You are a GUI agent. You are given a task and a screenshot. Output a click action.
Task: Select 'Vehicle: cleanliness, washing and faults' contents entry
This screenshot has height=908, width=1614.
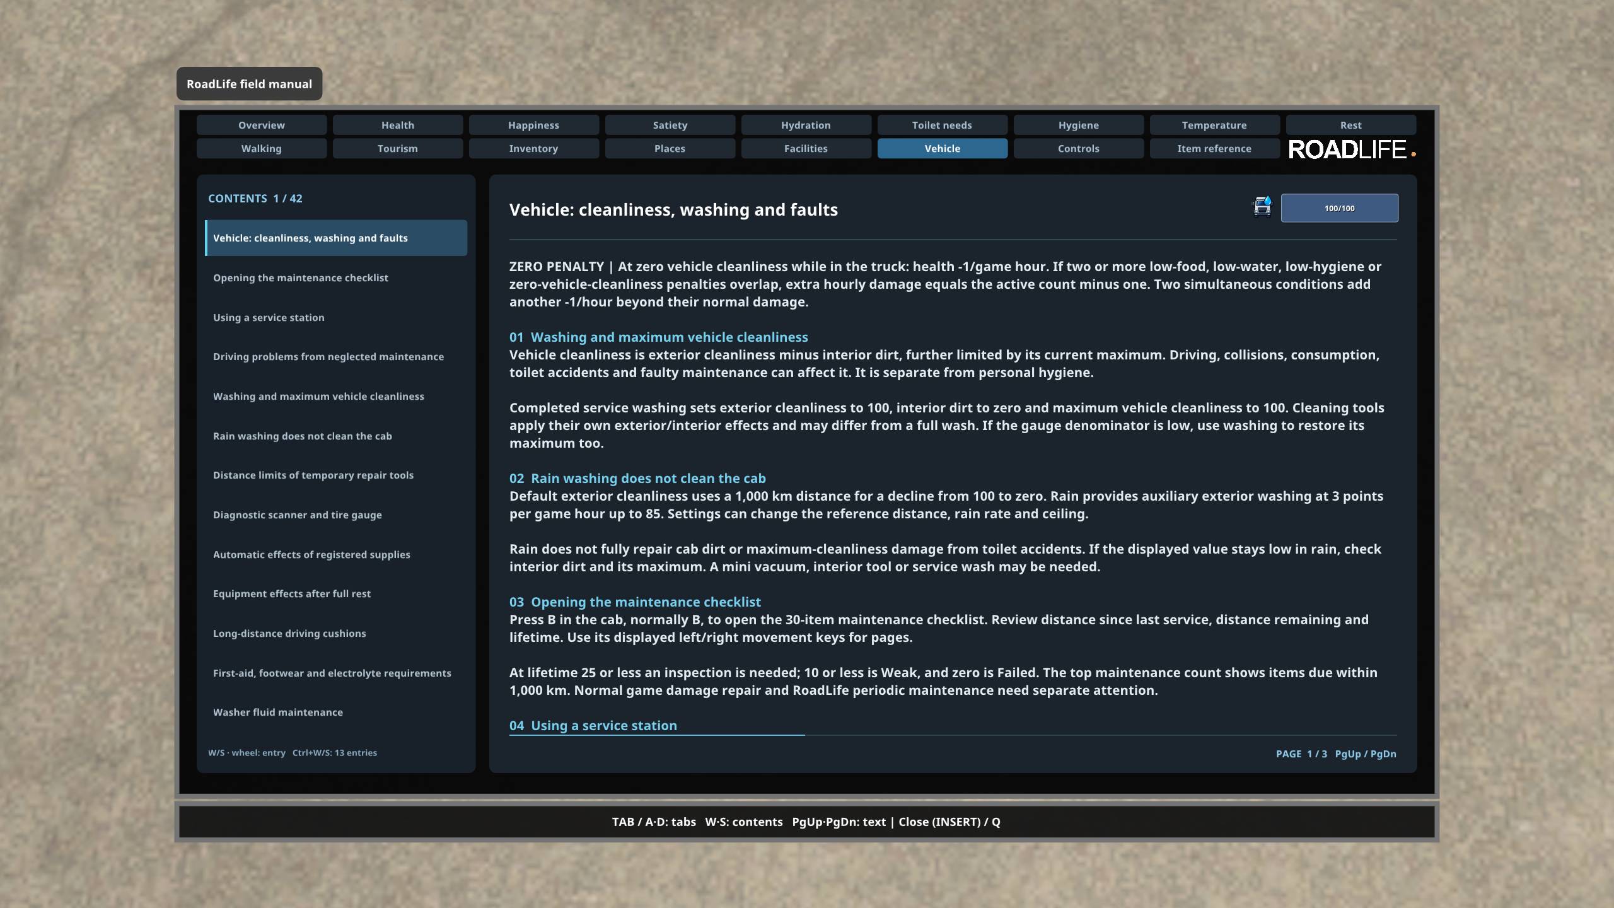[x=336, y=238]
